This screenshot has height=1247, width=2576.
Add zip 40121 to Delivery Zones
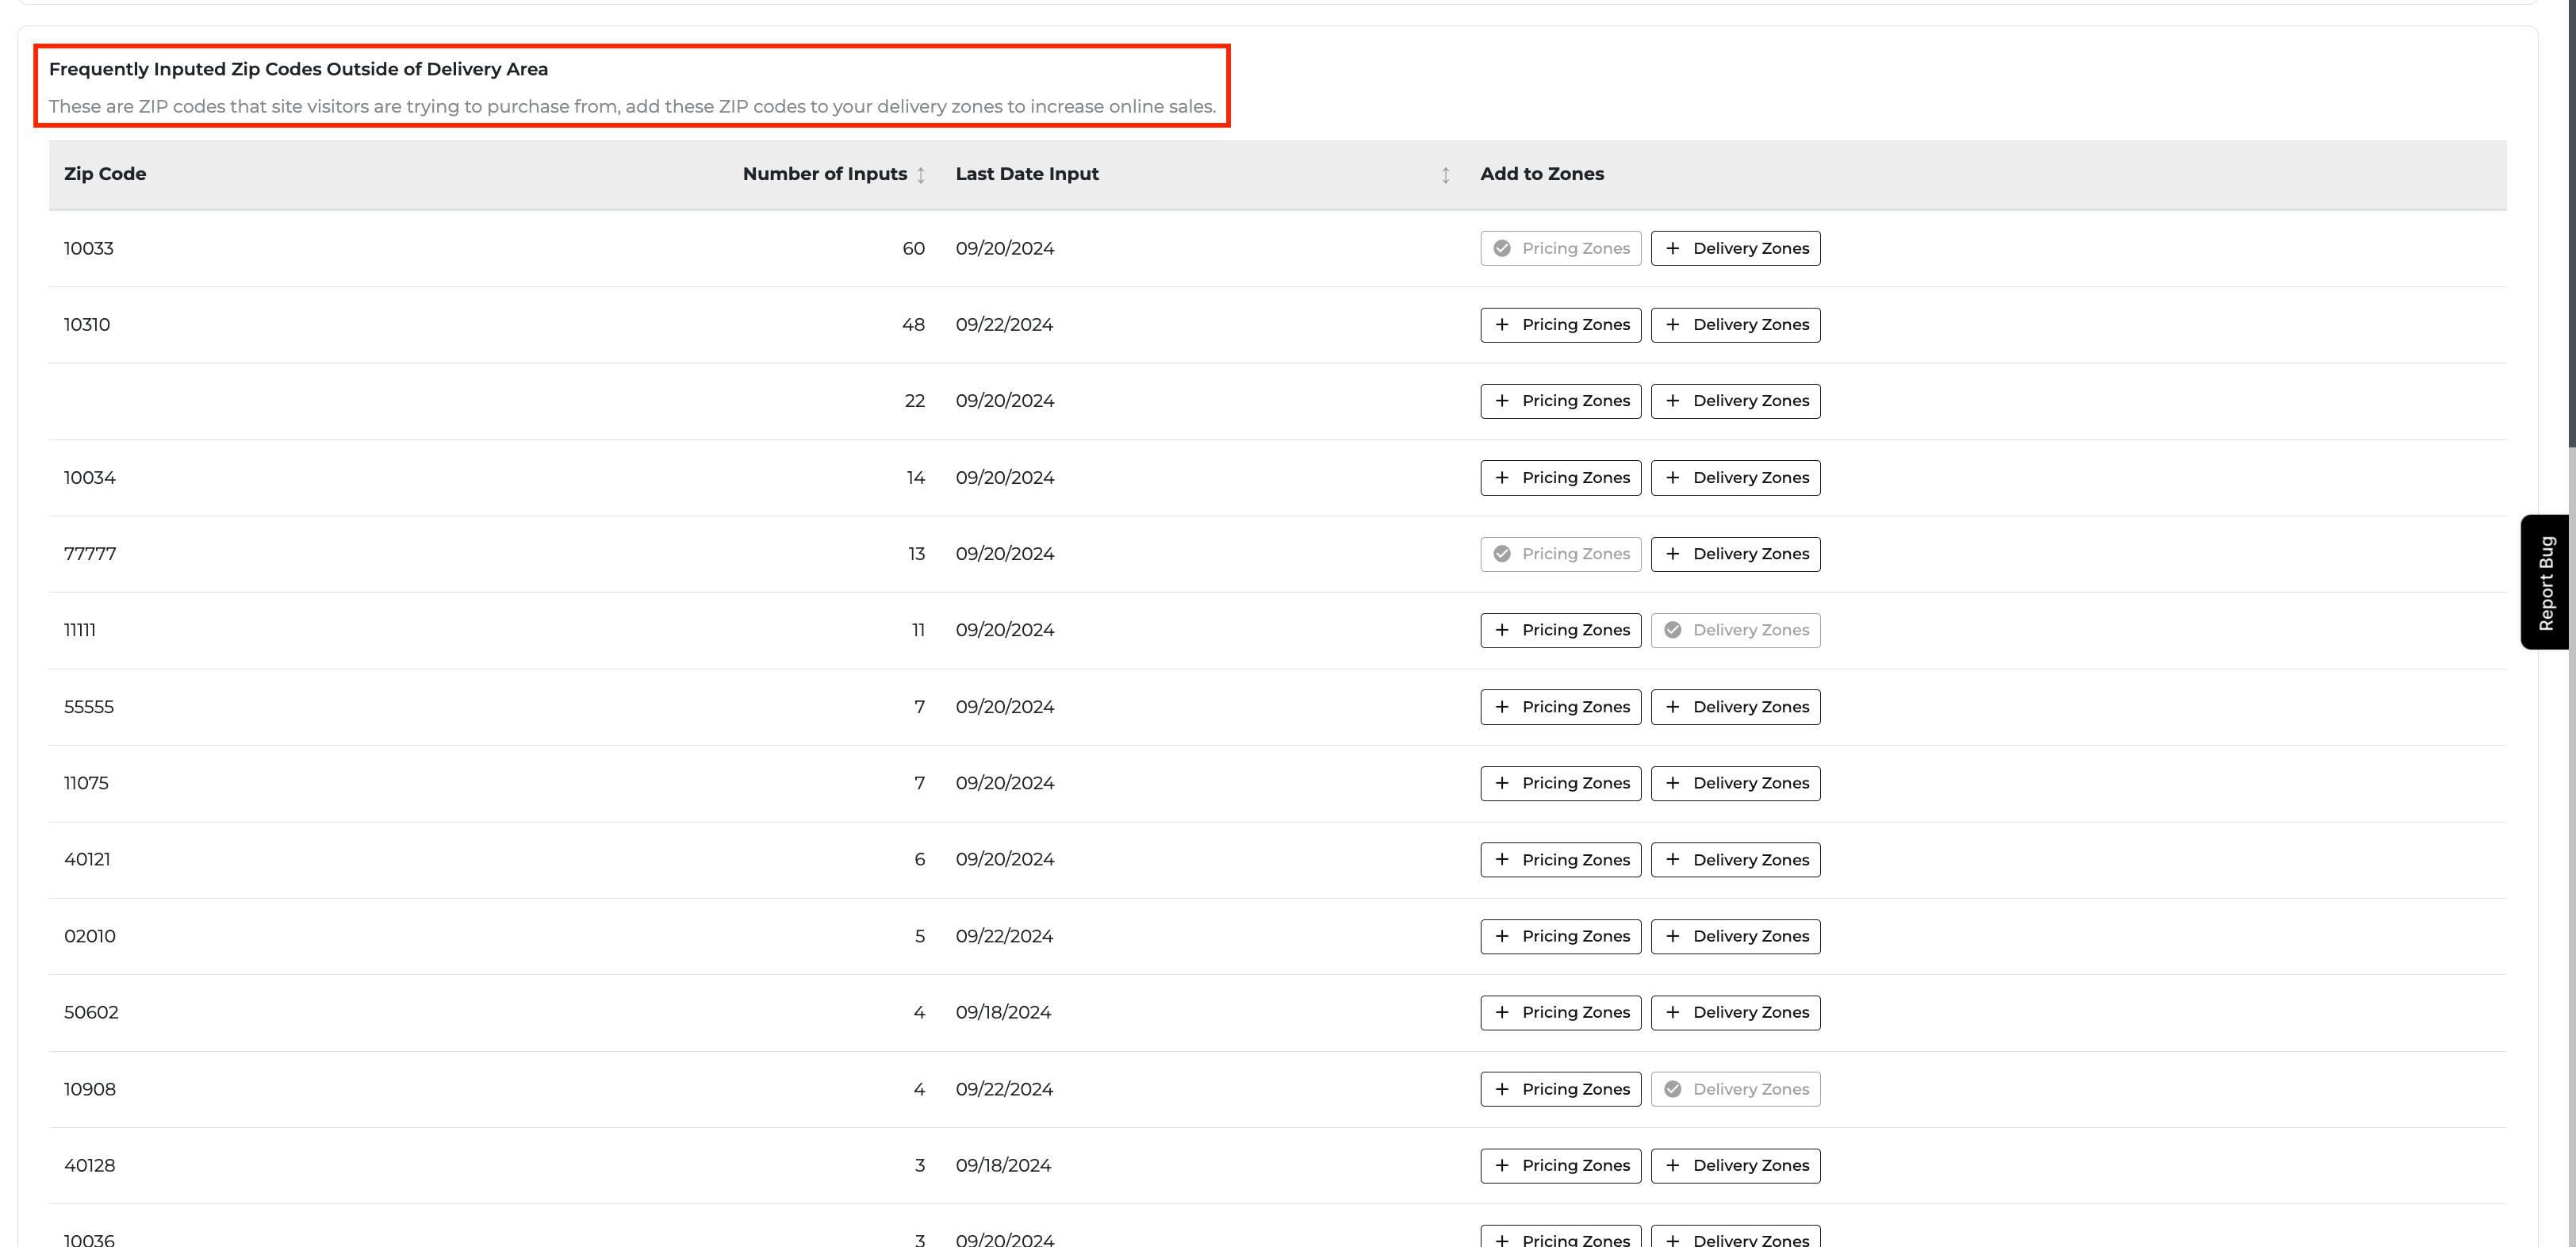point(1735,860)
